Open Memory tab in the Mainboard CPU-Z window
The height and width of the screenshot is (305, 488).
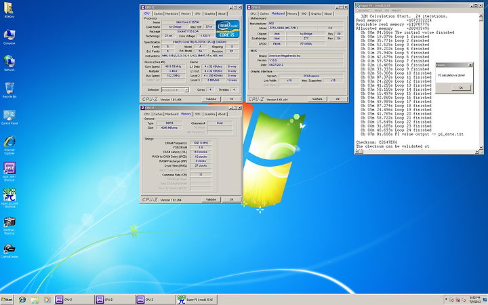pyautogui.click(x=292, y=14)
